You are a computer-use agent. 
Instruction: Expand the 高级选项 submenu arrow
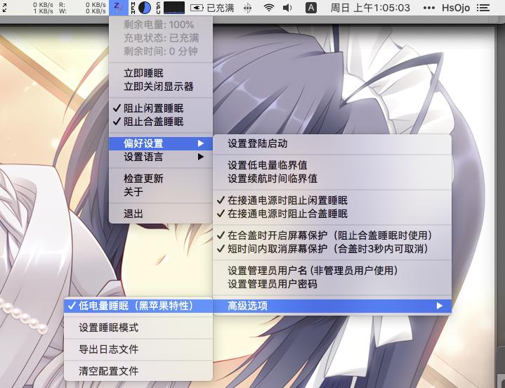click(x=439, y=306)
